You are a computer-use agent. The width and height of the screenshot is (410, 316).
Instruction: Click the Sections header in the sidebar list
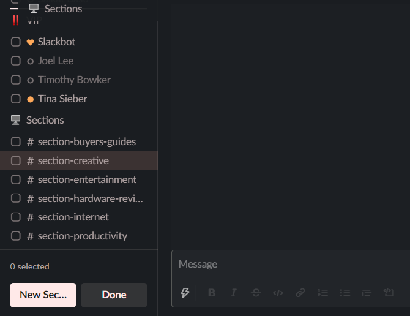point(45,120)
